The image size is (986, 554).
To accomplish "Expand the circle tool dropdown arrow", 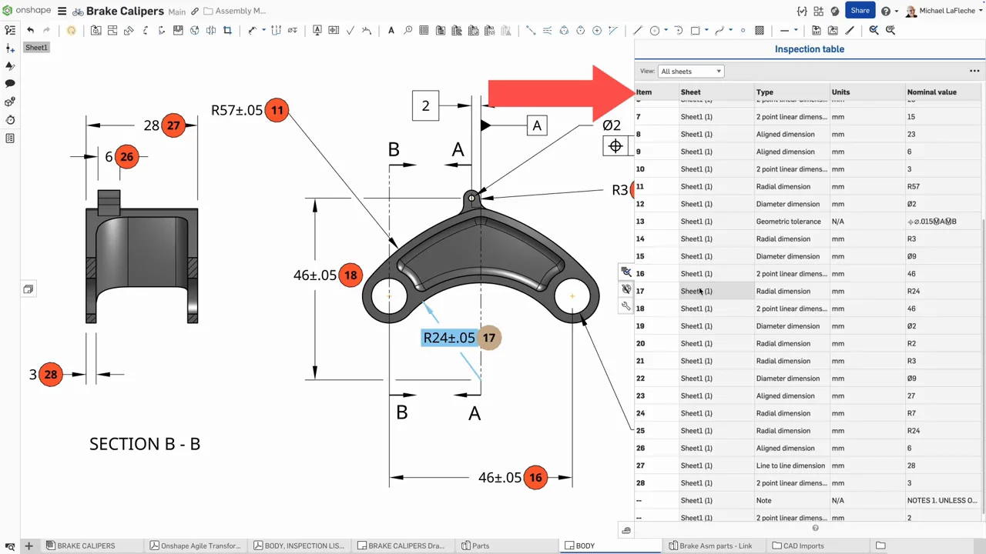I will click(x=666, y=31).
